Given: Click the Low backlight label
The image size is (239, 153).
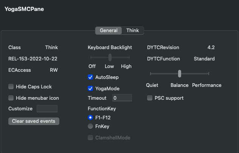Looking at the screenshot, I should tap(109, 66).
